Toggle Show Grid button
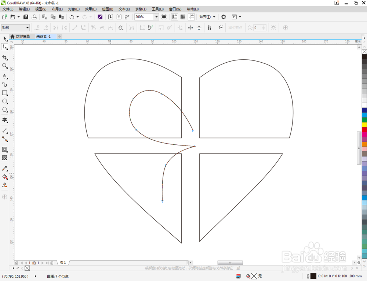The width and height of the screenshot is (367, 281). [183, 17]
